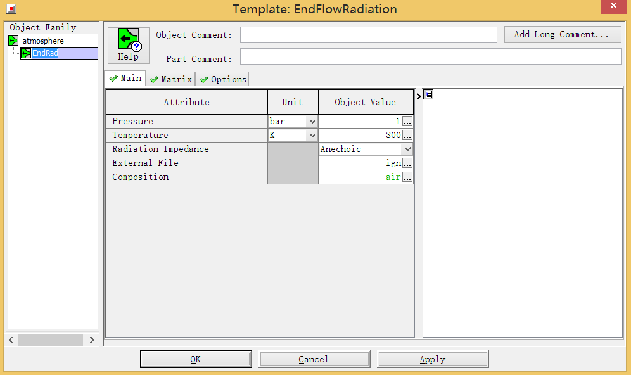Select the Main tab

click(x=125, y=79)
